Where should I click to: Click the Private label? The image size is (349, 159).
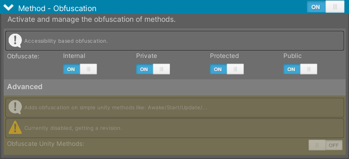point(146,56)
